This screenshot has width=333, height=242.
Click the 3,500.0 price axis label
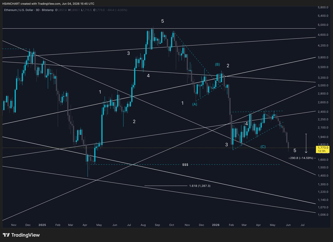[x=323, y=67]
